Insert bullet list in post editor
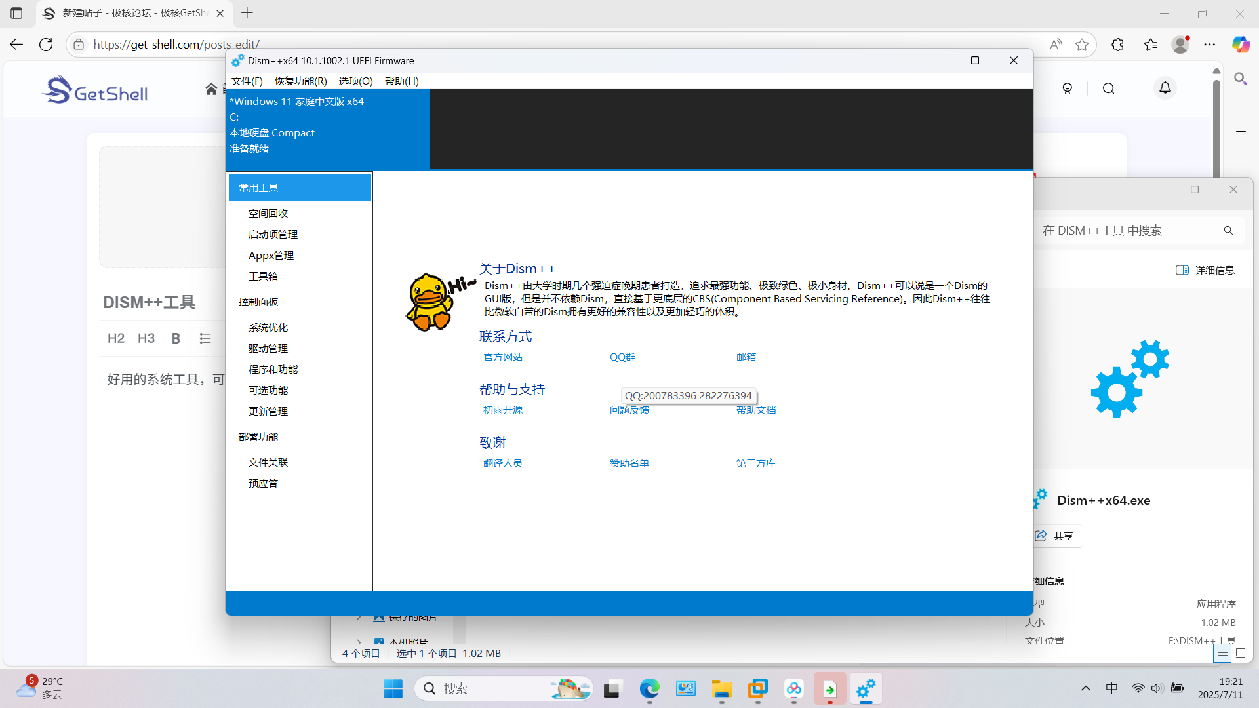Image resolution: width=1259 pixels, height=708 pixels. point(205,338)
